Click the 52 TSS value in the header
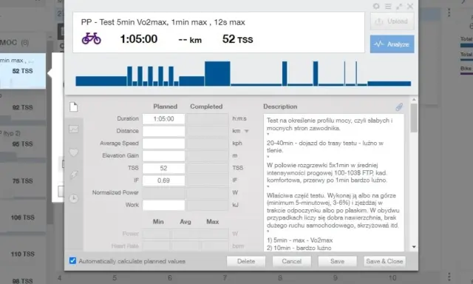This screenshot has width=473, height=284. [x=238, y=39]
